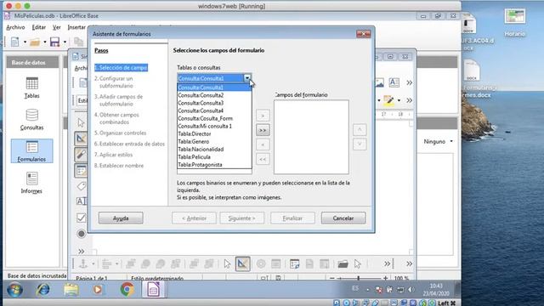Select Tabla:Protagonista from the list
The image size is (544, 306).
coord(214,165)
